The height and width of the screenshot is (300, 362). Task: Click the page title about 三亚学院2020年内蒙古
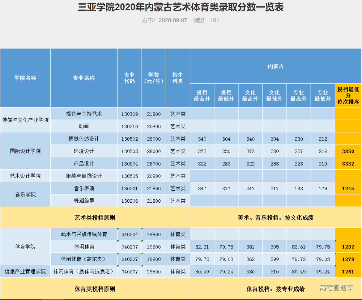[181, 7]
